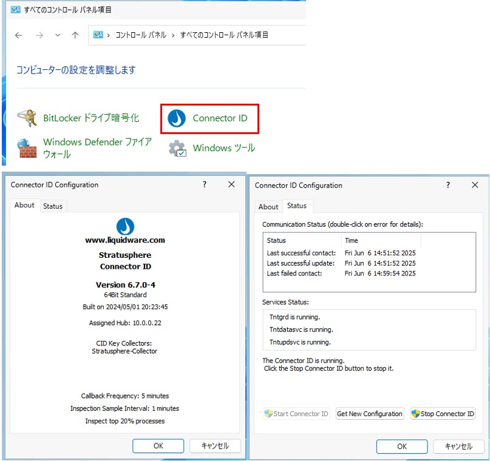The image size is (490, 461).
Task: Click 'Inspect top 20% processes' text
Action: 124,421
